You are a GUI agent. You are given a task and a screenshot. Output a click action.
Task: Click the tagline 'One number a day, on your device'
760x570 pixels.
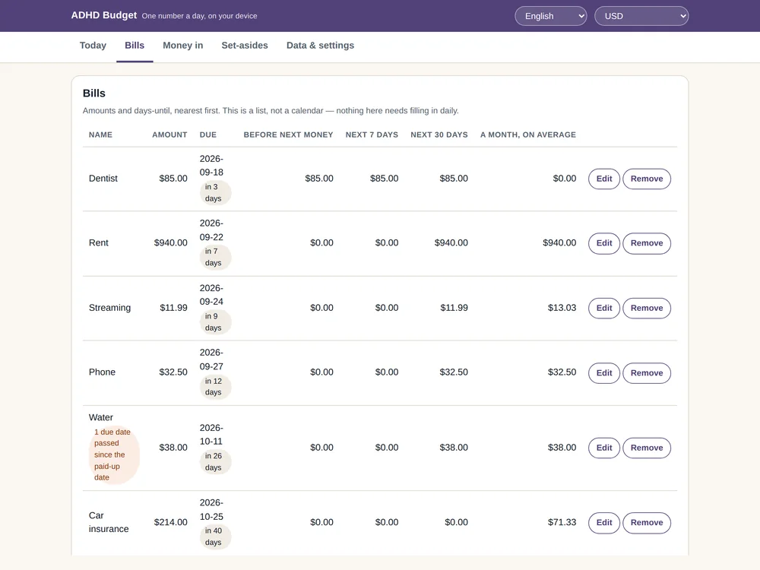pyautogui.click(x=199, y=16)
